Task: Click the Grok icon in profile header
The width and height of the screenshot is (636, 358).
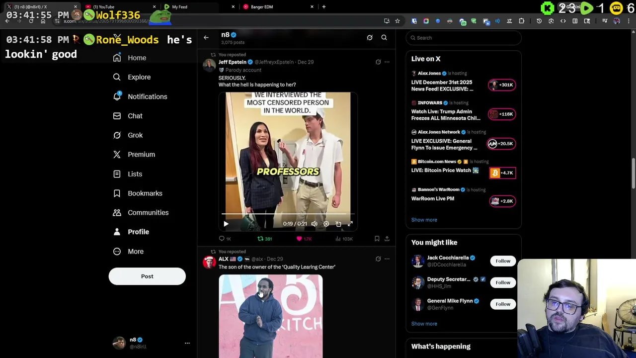Action: coord(370,37)
